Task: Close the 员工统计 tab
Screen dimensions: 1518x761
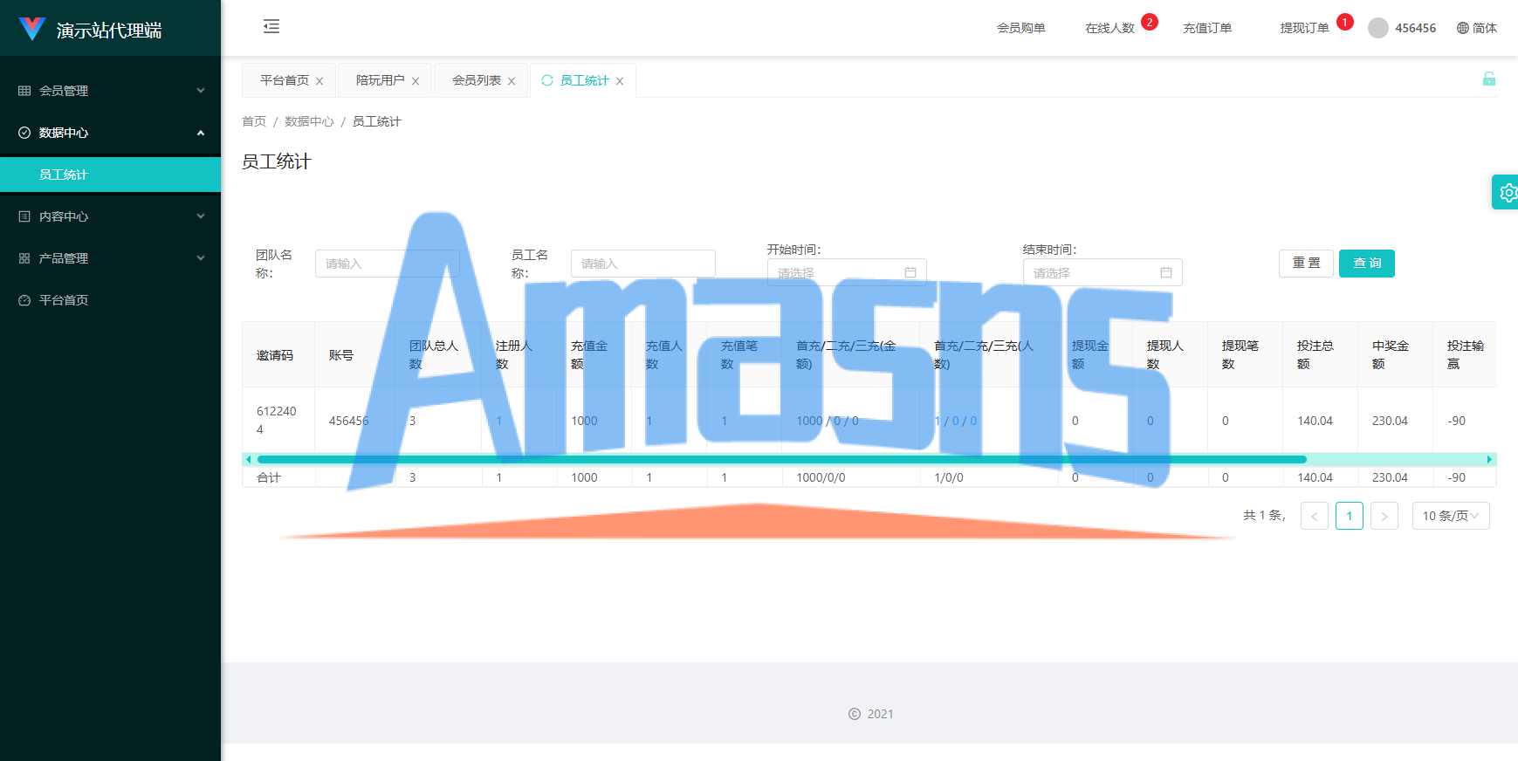Action: click(620, 81)
